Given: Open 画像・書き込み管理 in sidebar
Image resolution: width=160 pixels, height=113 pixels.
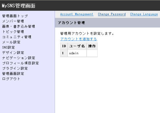Looking at the screenshot, I should tap(19, 27).
